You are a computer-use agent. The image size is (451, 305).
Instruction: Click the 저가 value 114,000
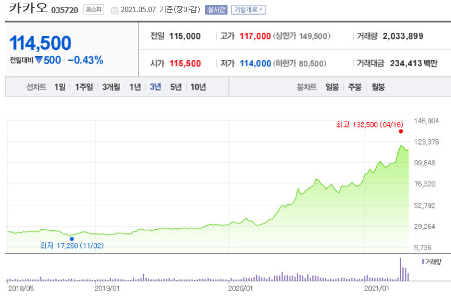[256, 63]
